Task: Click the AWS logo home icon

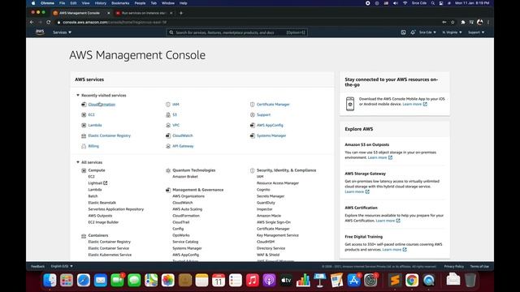Action: (x=40, y=32)
